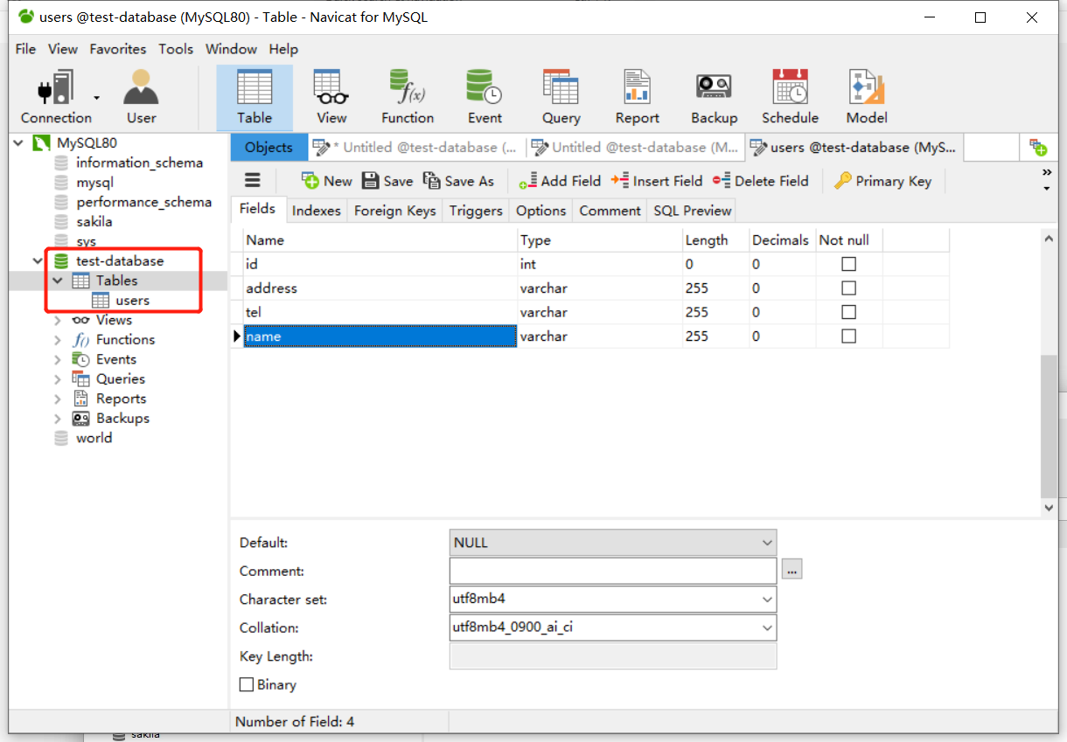Click the Add Field button
Image resolution: width=1067 pixels, height=742 pixels.
tap(560, 181)
